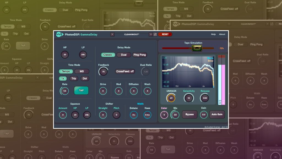Click the Squeeze Amount knob
Viewport: 282px width, 159px height.
pos(63,115)
